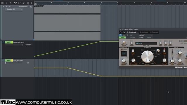This screenshot has height=105, width=187.
Task: Go to the next preset with right arrow
Action: pos(132,35)
